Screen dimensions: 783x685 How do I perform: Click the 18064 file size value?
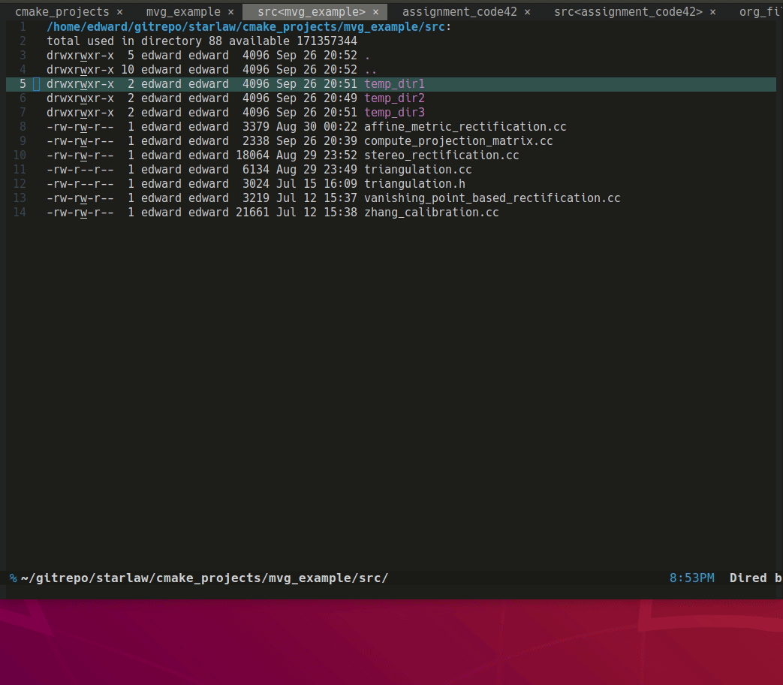pyautogui.click(x=252, y=155)
